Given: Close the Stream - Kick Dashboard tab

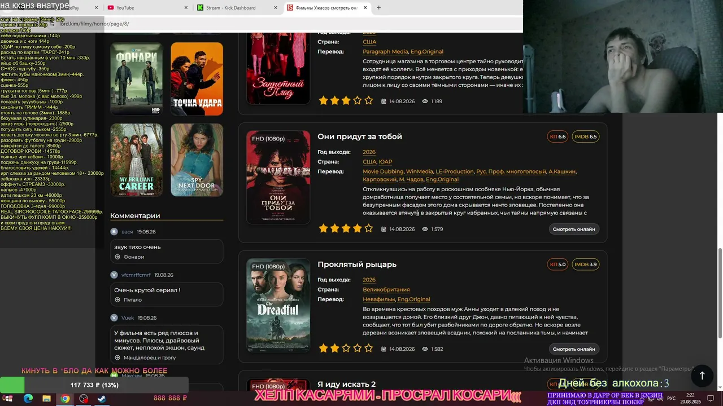Looking at the screenshot, I should click(x=276, y=8).
